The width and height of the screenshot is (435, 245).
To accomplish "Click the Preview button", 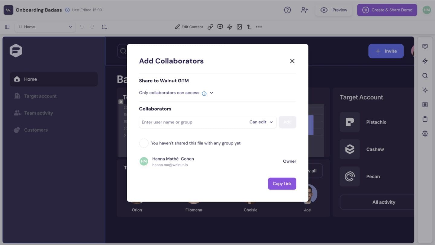I will tap(334, 10).
